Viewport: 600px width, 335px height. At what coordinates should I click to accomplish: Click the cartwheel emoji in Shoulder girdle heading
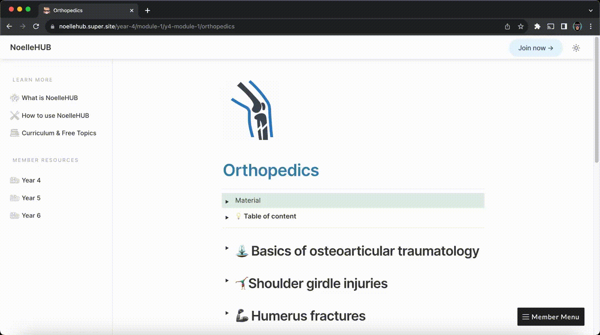coord(241,284)
